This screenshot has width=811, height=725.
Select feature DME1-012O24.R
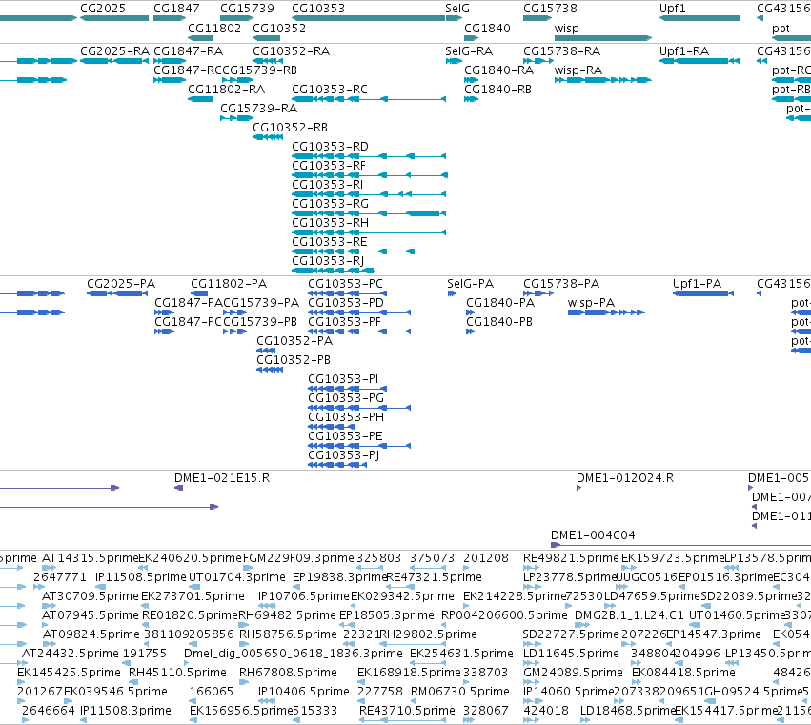tap(625, 478)
